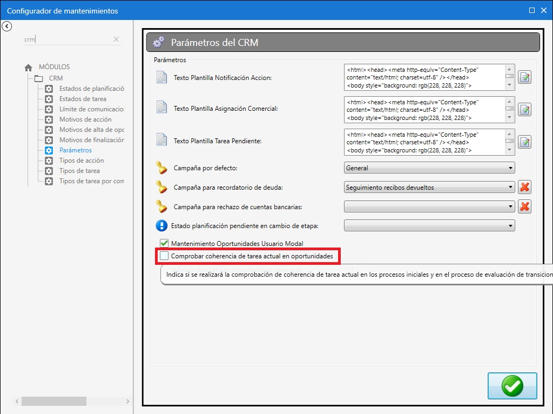553x414 pixels.
Task: Click the MÓDULOS home icon
Action: (x=28, y=67)
